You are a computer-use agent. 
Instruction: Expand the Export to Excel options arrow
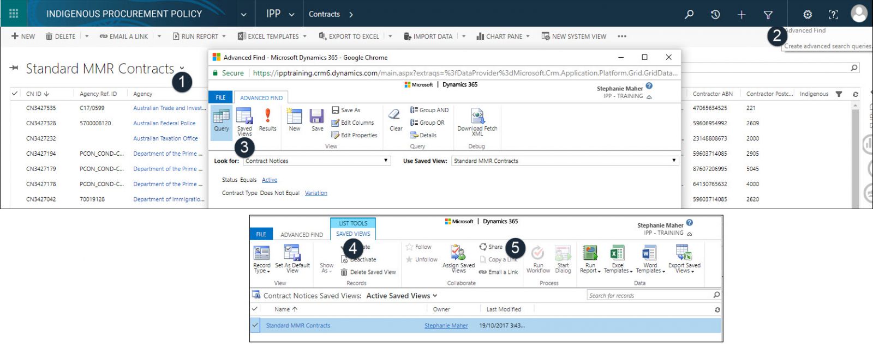390,36
